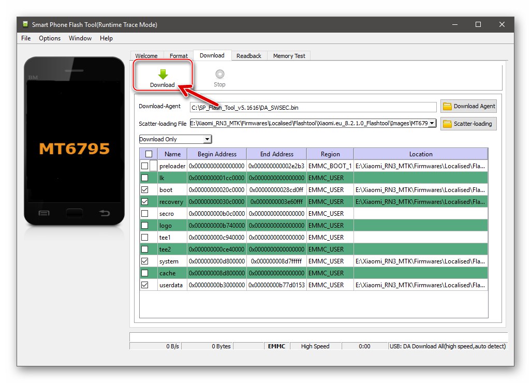Open Scatter-loading file browser
531x383 pixels.
[x=469, y=124]
